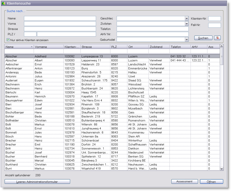Screen dimensions: 231x191
Task: Sort by the PLZ column header
Action: click(x=119, y=47)
